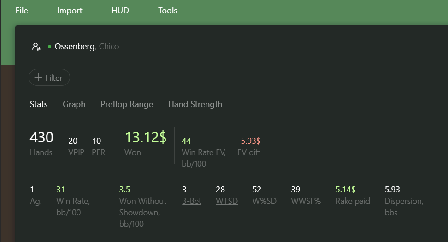Click the PFR stat link
The height and width of the screenshot is (242, 448).
98,152
